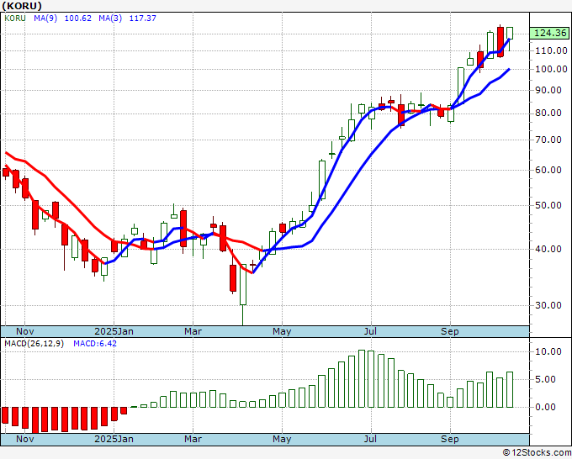Viewport: 572px width, 459px height.
Task: Click the MA(3) legend label
Action: 110,18
